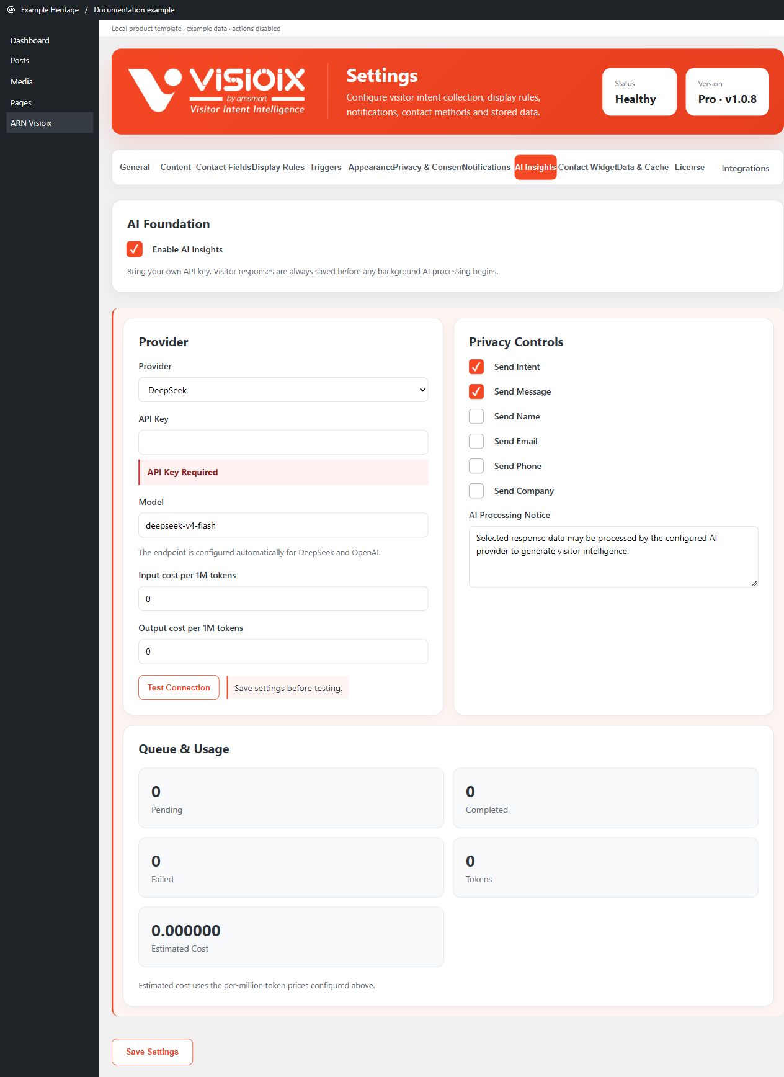Uncheck Enable AI Insights checkbox
784x1077 pixels.
point(135,249)
